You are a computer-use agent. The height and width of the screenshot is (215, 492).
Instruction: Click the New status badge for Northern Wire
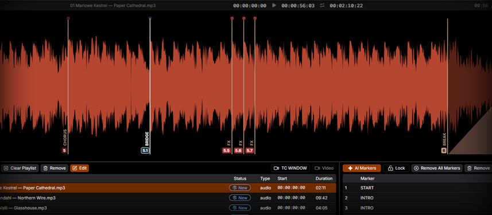tap(240, 198)
